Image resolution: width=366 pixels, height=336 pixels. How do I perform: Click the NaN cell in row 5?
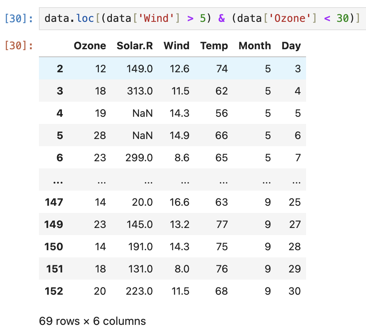coord(143,135)
